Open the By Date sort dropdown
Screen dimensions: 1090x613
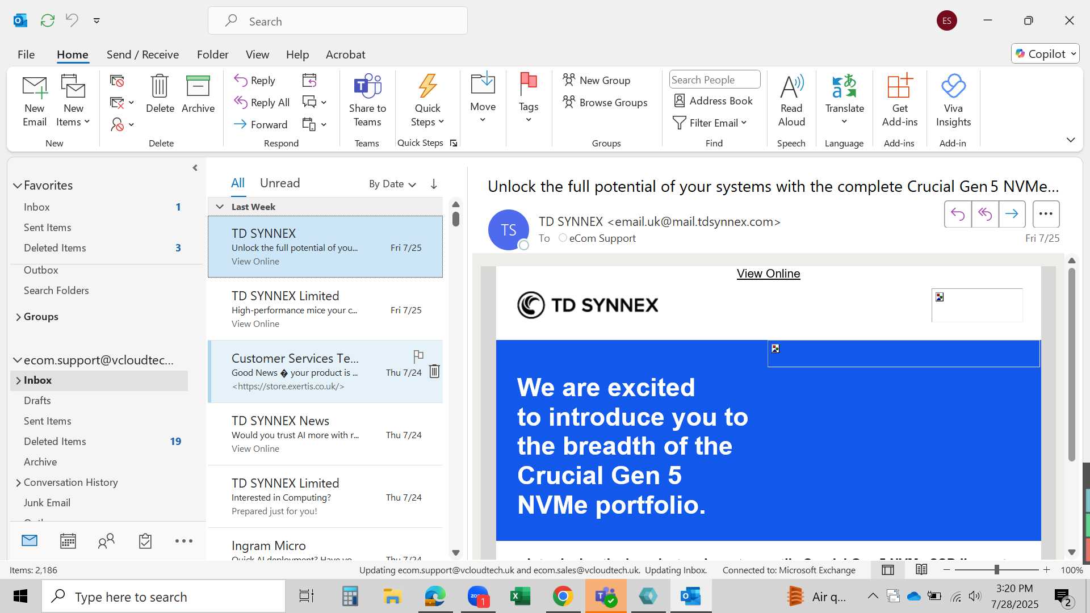pyautogui.click(x=392, y=184)
